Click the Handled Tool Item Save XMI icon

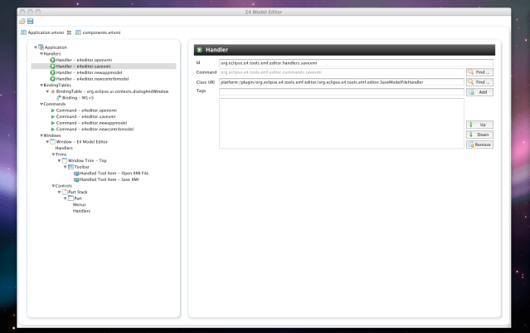76,179
